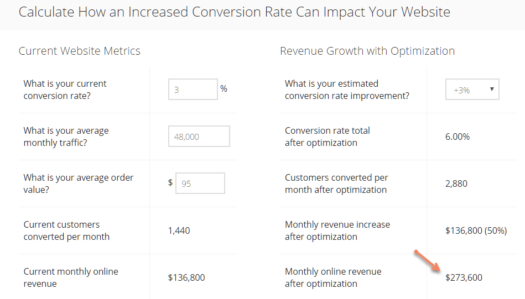
Task: Click the $136,800 (50%) revenue increase value
Action: (476, 230)
